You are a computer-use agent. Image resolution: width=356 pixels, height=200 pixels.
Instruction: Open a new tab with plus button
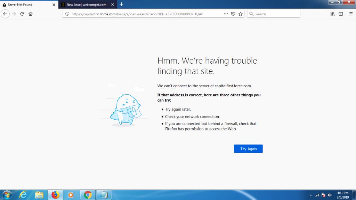(121, 4)
